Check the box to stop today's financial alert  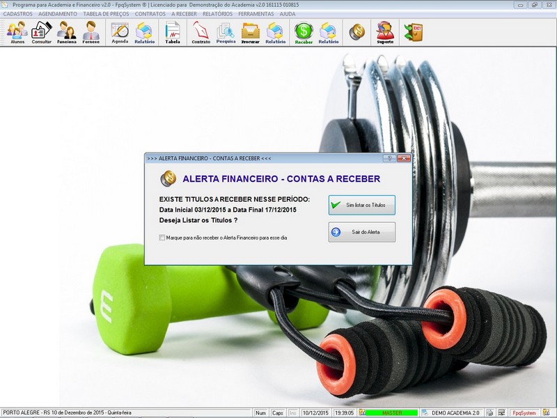click(162, 238)
